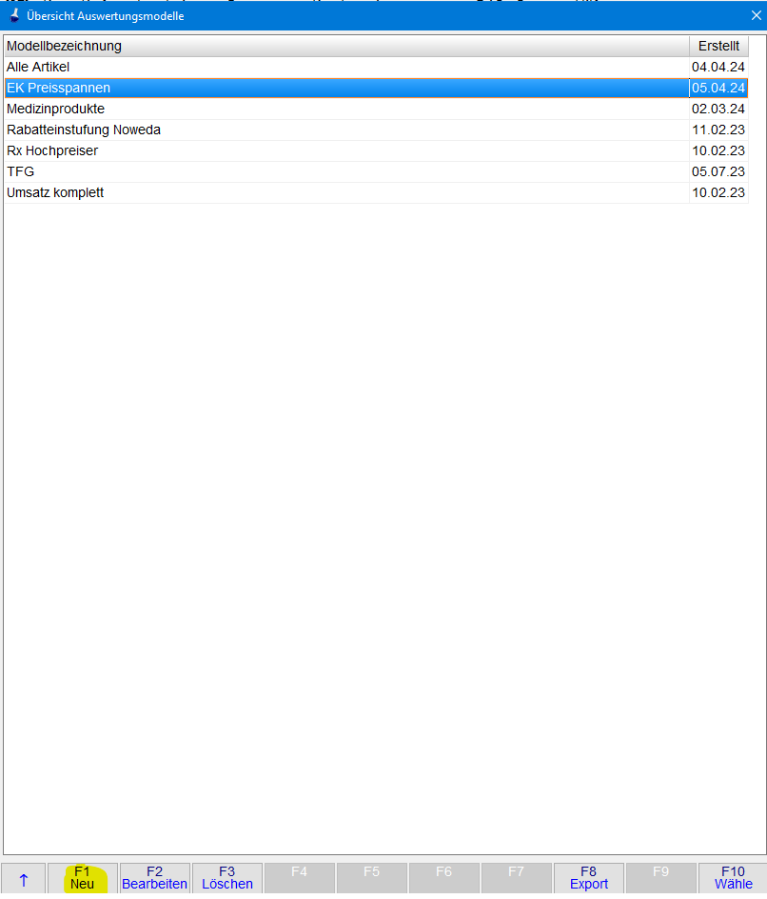The width and height of the screenshot is (767, 899).
Task: Click the disabled F4 function key
Action: (x=299, y=878)
